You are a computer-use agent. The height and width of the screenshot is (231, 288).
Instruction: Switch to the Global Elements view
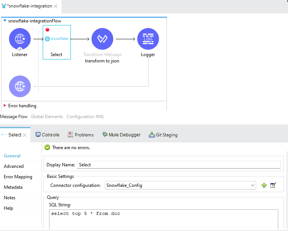pos(47,117)
